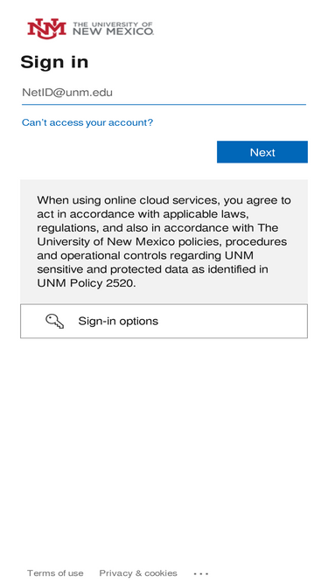Click the NetID@unm.edu input field
Image resolution: width=328 pixels, height=583 pixels.
tap(164, 93)
